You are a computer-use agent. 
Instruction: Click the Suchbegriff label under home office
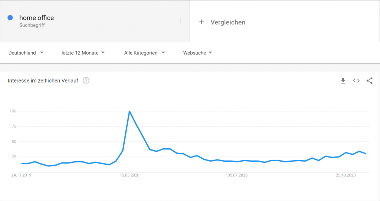coord(32,25)
